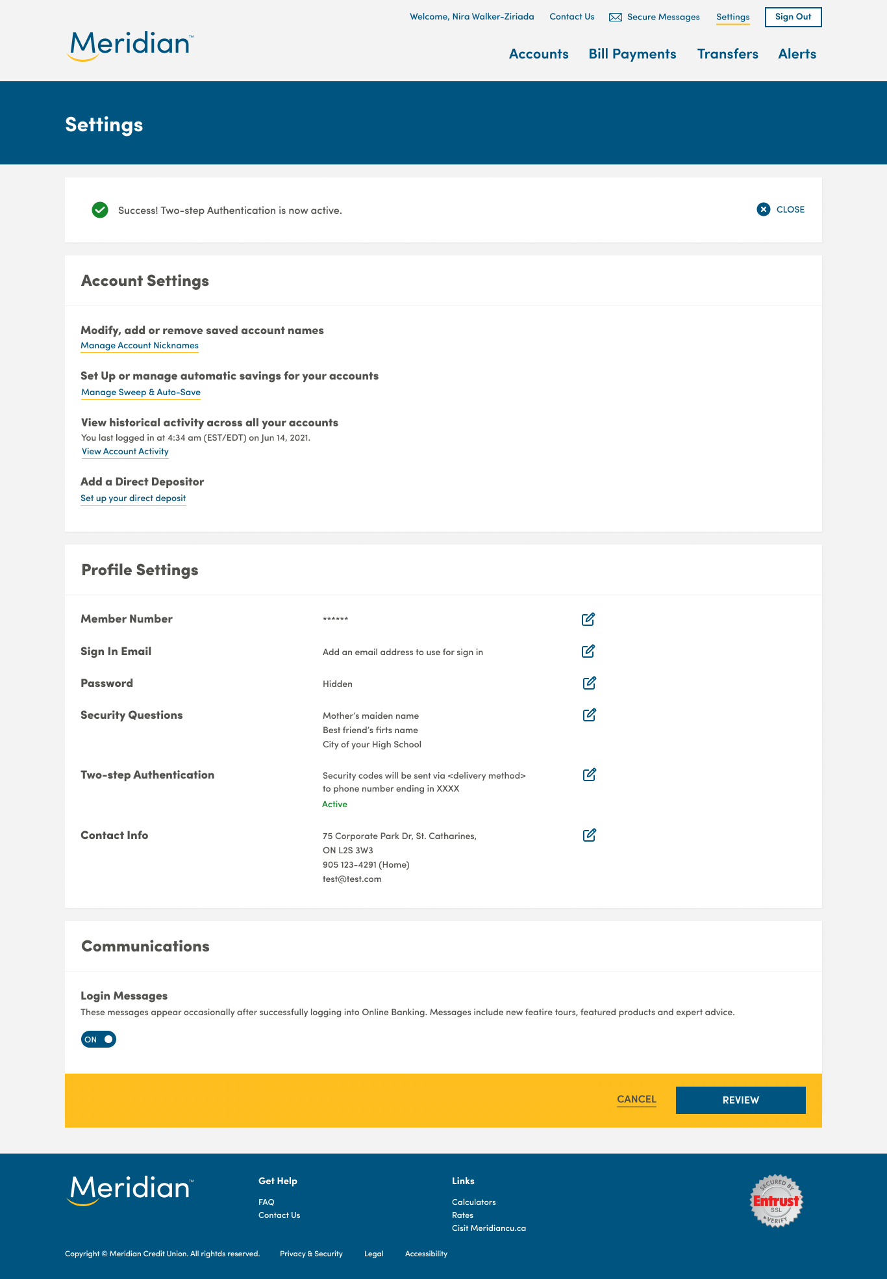This screenshot has height=1279, width=887.
Task: Open Manage Sweep & Auto-Save link
Action: point(141,393)
